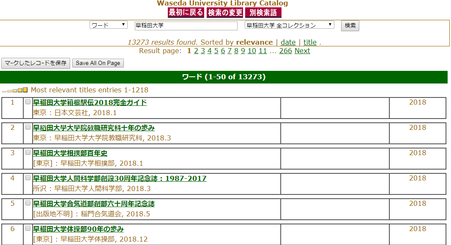Go to result page 5
The image size is (451, 245).
click(x=216, y=51)
